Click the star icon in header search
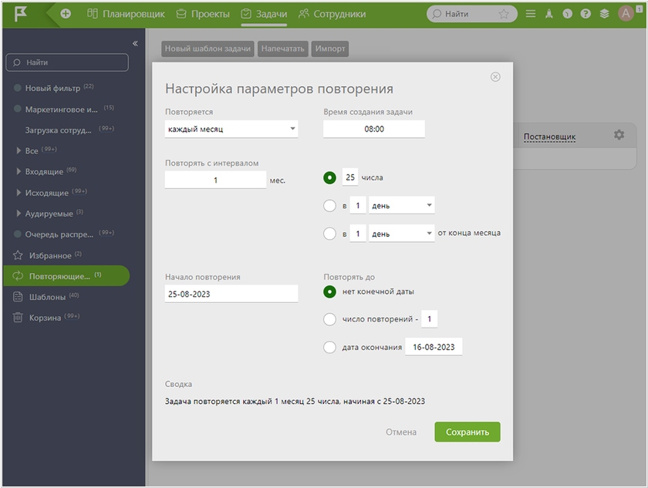 [504, 14]
